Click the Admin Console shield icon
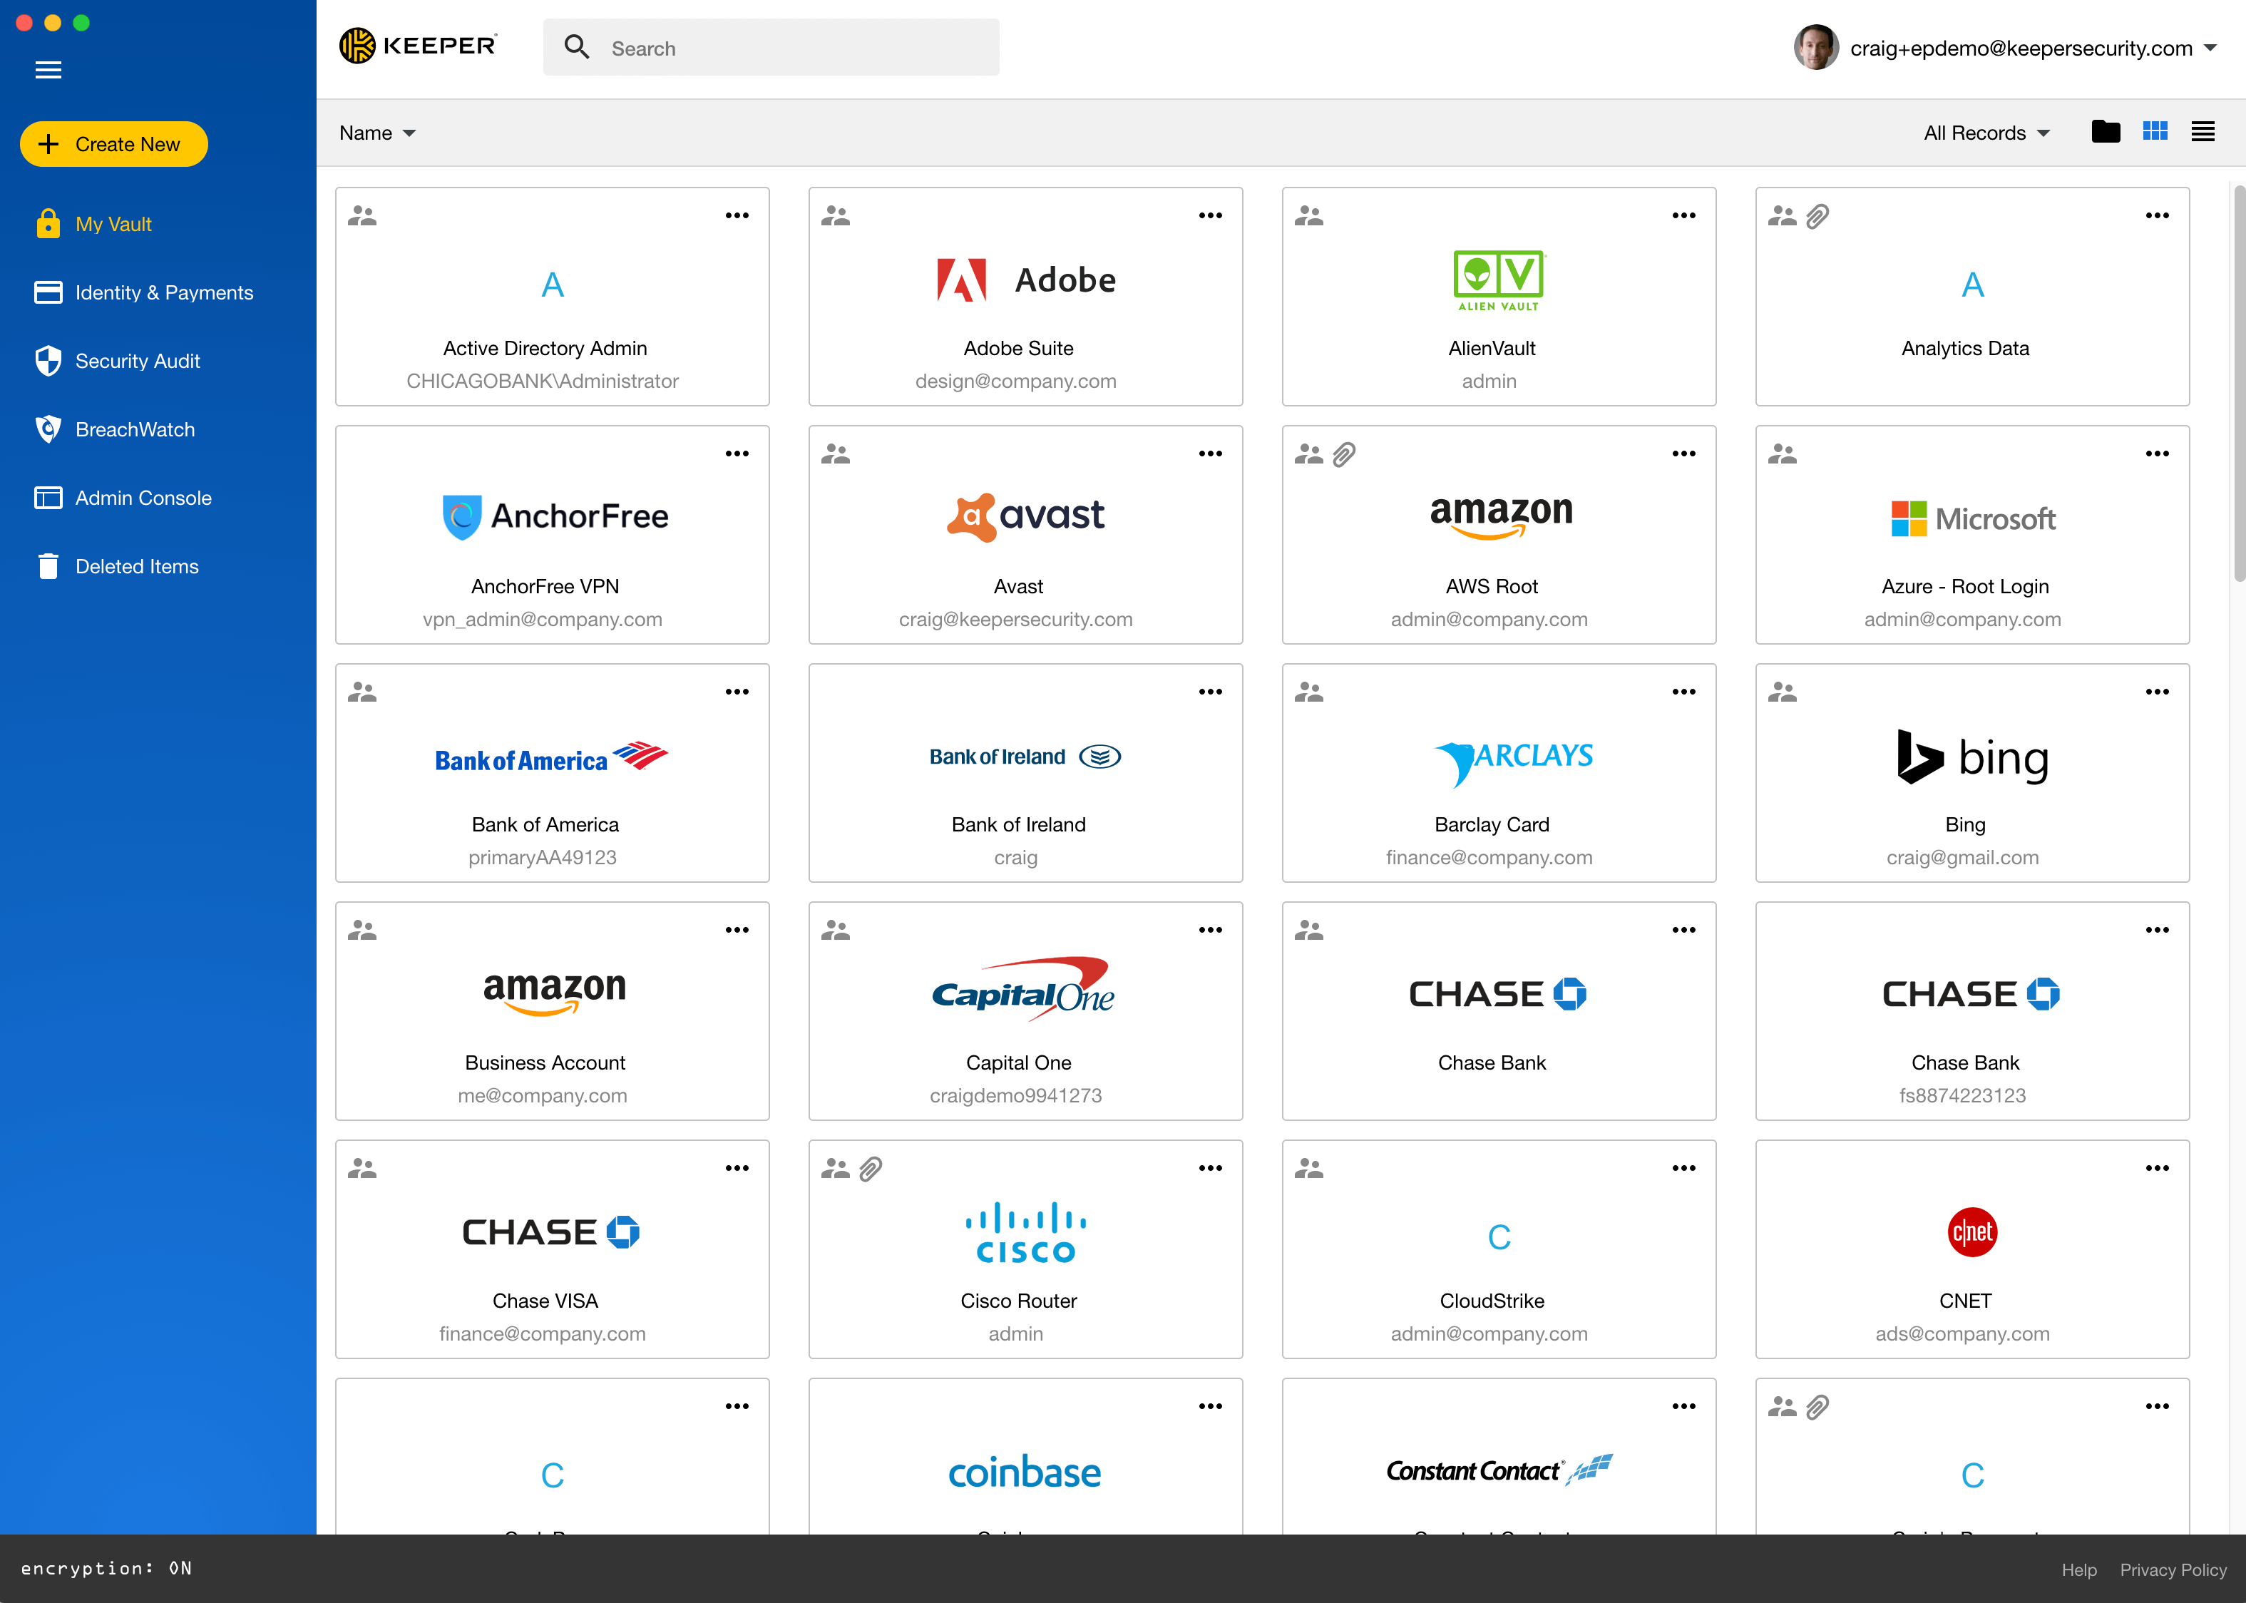Viewport: 2246px width, 1603px height. [47, 498]
